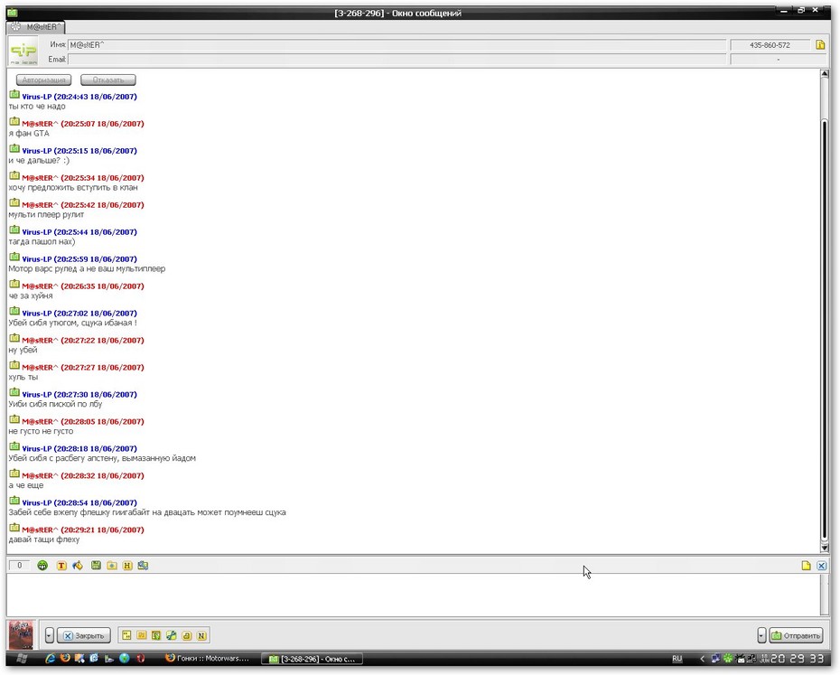Click the yellow note icon above input
The width and height of the screenshot is (840, 675).
coord(806,566)
